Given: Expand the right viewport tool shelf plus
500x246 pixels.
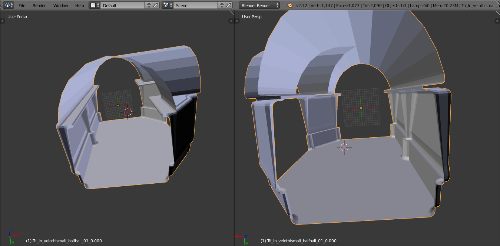Looking at the screenshot, I should point(237,21).
